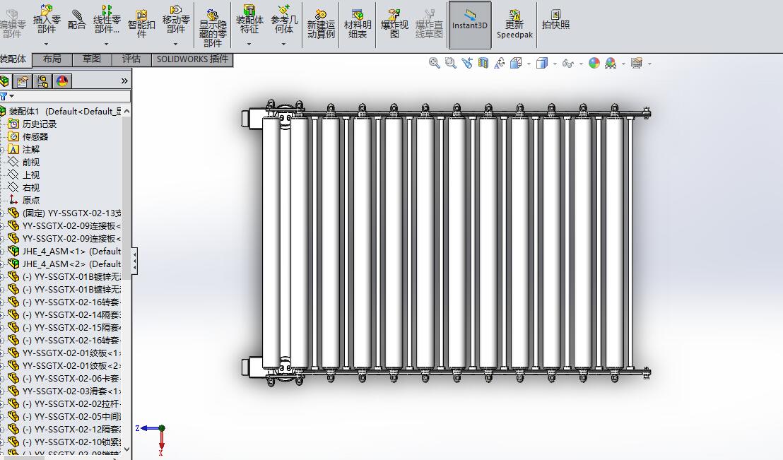Click 显示隐藏的零部件 tool
This screenshot has width=783, height=460.
coord(213,28)
